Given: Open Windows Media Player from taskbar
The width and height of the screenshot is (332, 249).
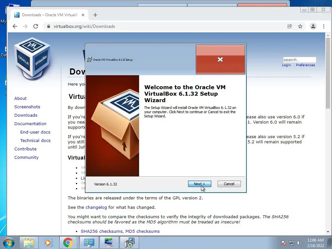Looking at the screenshot, I should pyautogui.click(x=49, y=243).
